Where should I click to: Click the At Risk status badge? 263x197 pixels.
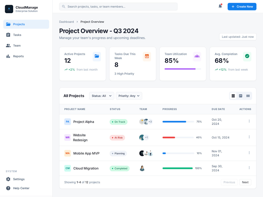tap(117, 138)
